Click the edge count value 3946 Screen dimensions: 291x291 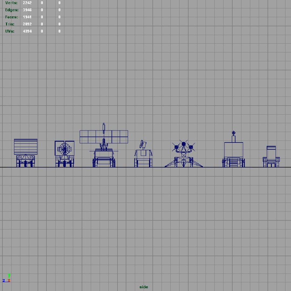[x=27, y=10]
